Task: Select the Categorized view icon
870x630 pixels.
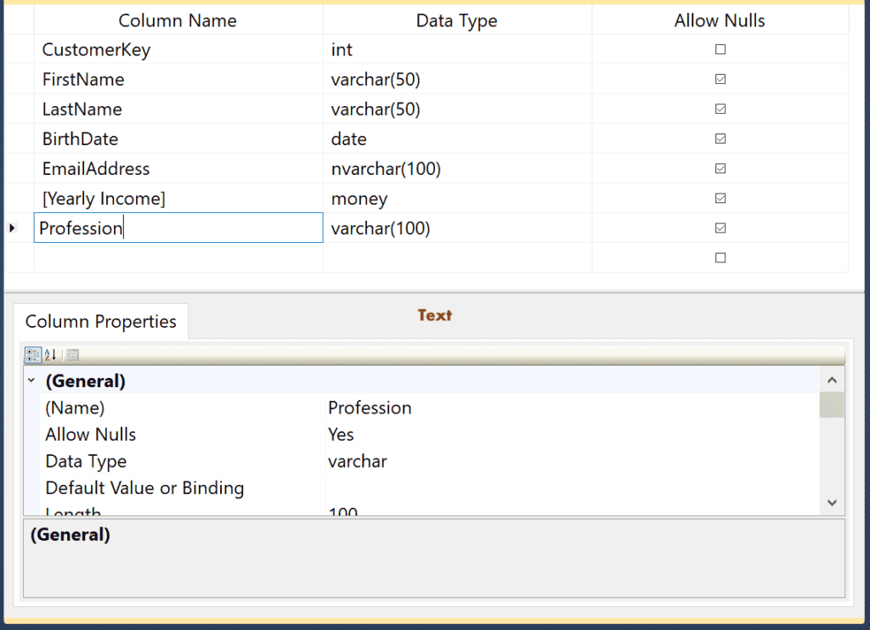Action: click(32, 355)
